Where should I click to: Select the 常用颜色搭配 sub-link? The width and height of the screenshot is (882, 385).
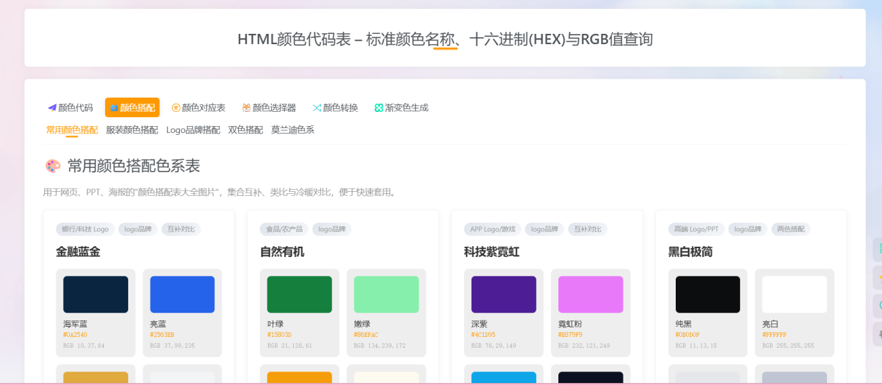pyautogui.click(x=72, y=129)
